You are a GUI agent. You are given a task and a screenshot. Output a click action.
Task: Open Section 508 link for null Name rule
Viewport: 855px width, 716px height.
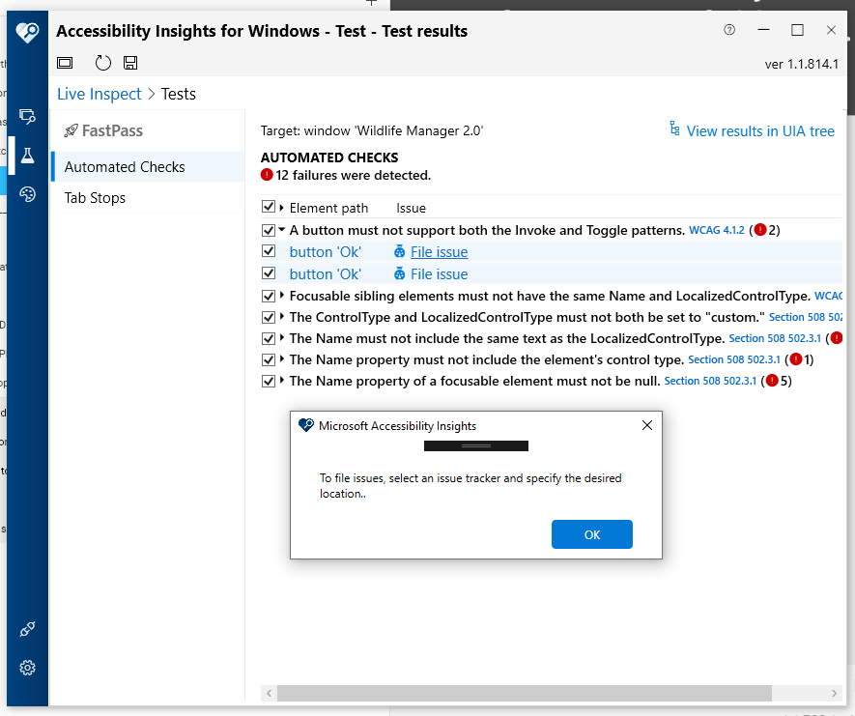click(710, 381)
